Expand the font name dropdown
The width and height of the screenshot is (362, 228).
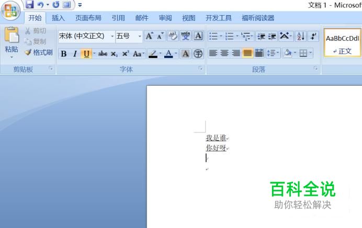pos(112,36)
